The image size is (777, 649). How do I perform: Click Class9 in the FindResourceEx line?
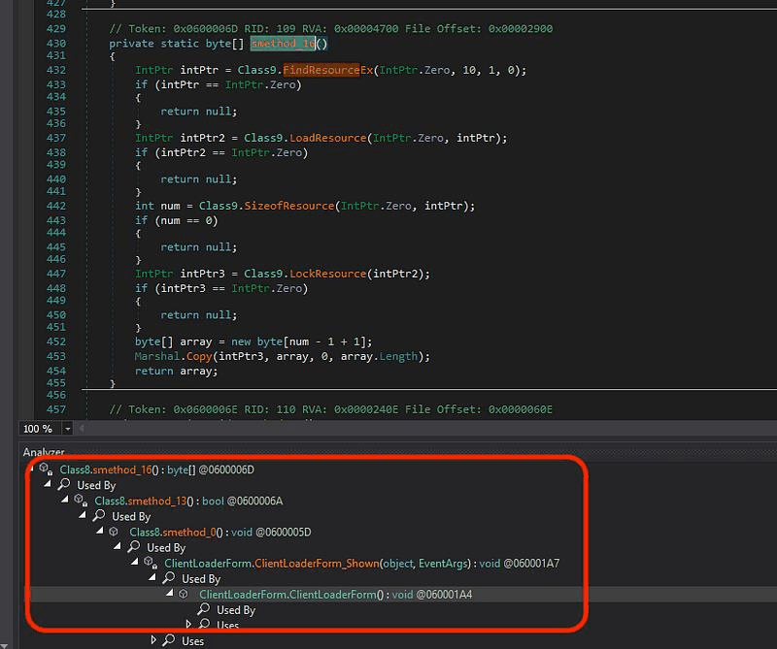click(256, 70)
